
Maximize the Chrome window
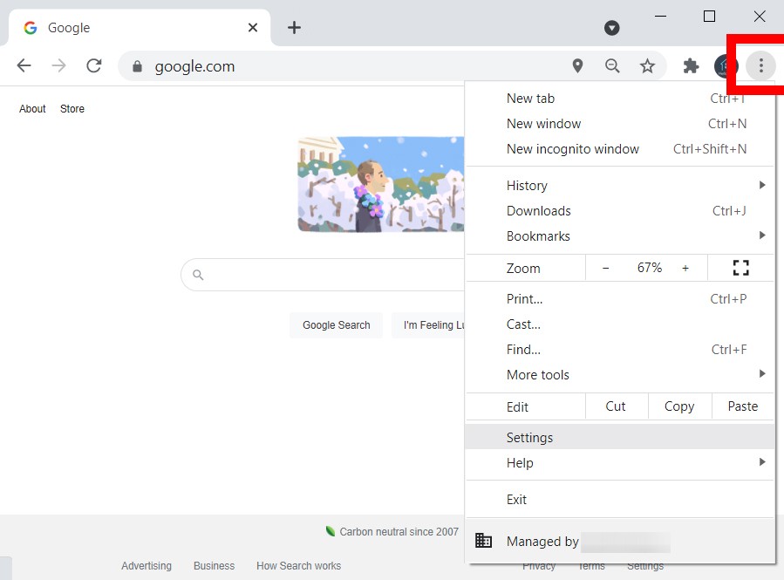[x=709, y=16]
